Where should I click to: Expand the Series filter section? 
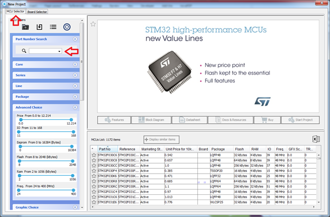[x=75, y=75]
